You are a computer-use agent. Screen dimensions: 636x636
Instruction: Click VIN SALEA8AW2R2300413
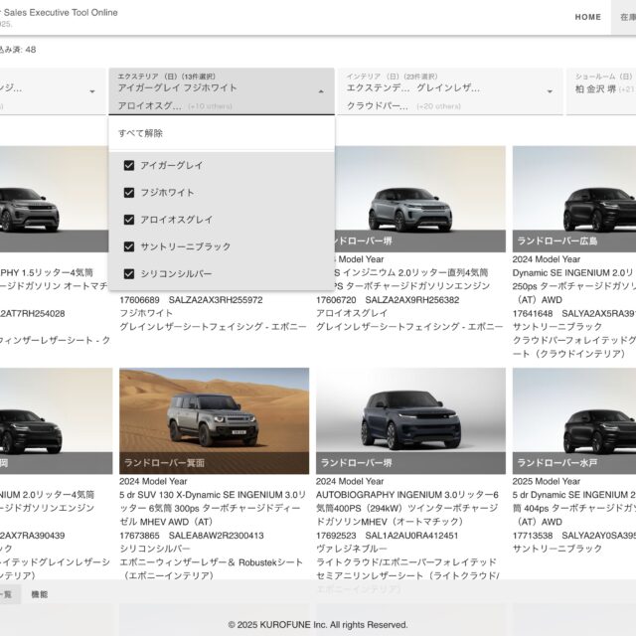(217, 536)
